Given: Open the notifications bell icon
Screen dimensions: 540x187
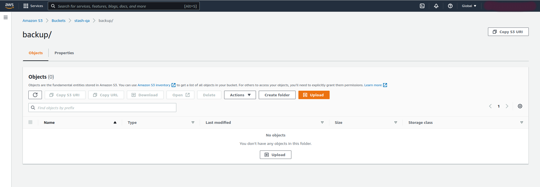Looking at the screenshot, I should tap(436, 6).
